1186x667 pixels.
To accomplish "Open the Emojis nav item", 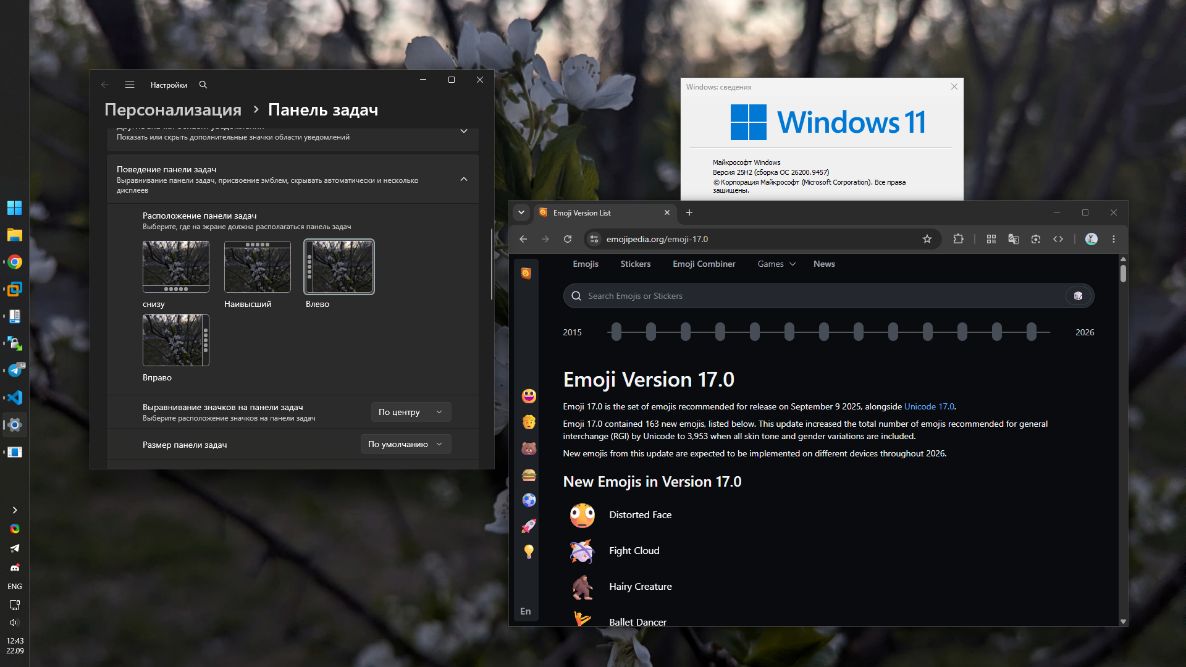I will pyautogui.click(x=586, y=264).
